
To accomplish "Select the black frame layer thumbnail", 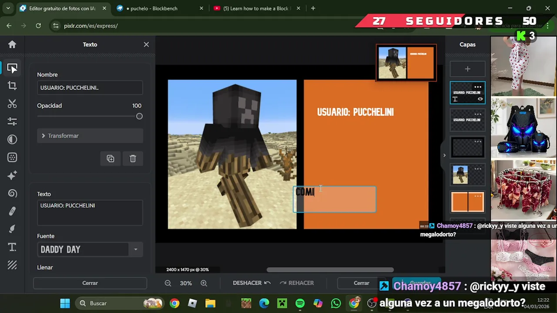I will point(467,148).
